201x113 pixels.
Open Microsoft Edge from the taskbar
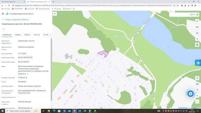tap(54, 111)
